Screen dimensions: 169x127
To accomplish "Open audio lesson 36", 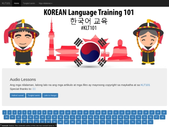I will click(x=43, y=117).
